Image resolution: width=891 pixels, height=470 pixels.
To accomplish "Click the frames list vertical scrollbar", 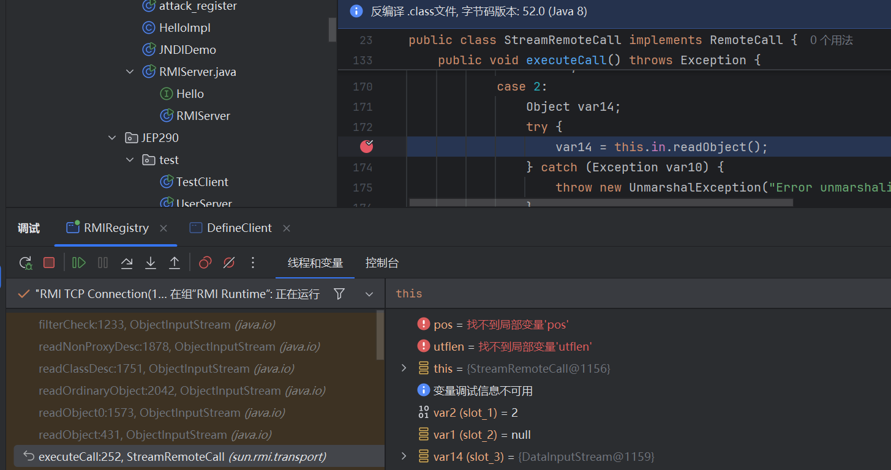I will coord(380,335).
